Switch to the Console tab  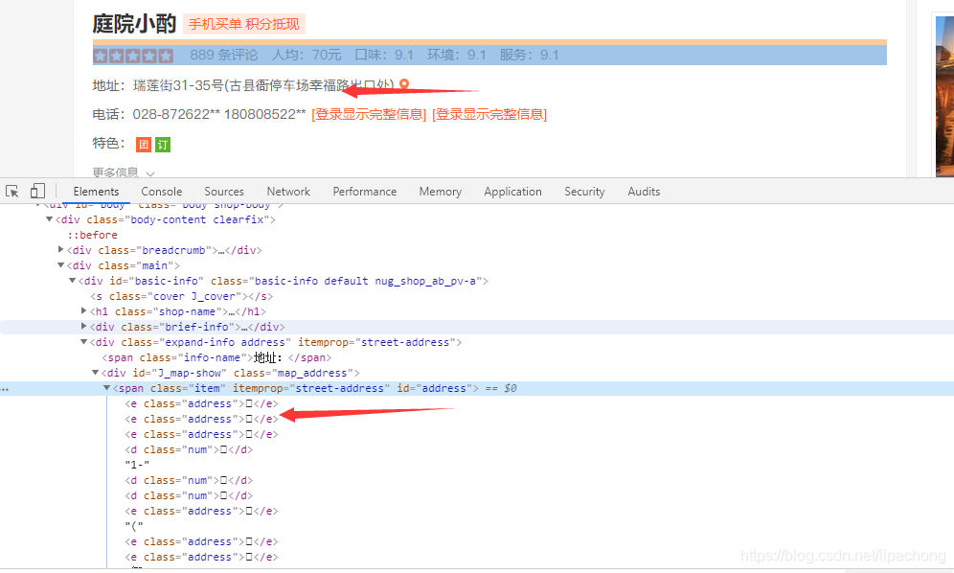(x=162, y=192)
